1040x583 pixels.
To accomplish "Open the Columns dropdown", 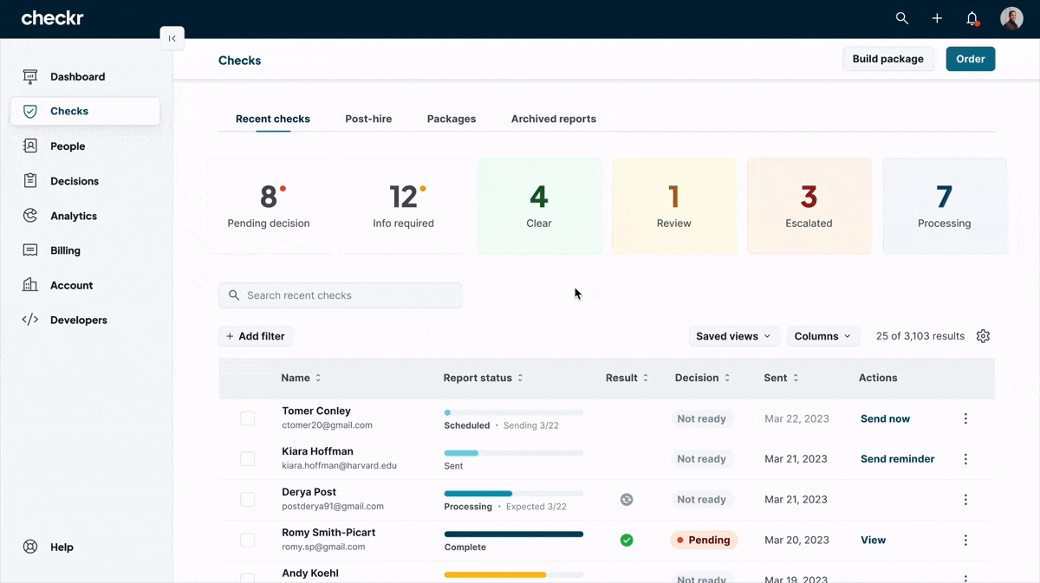I will tap(822, 336).
